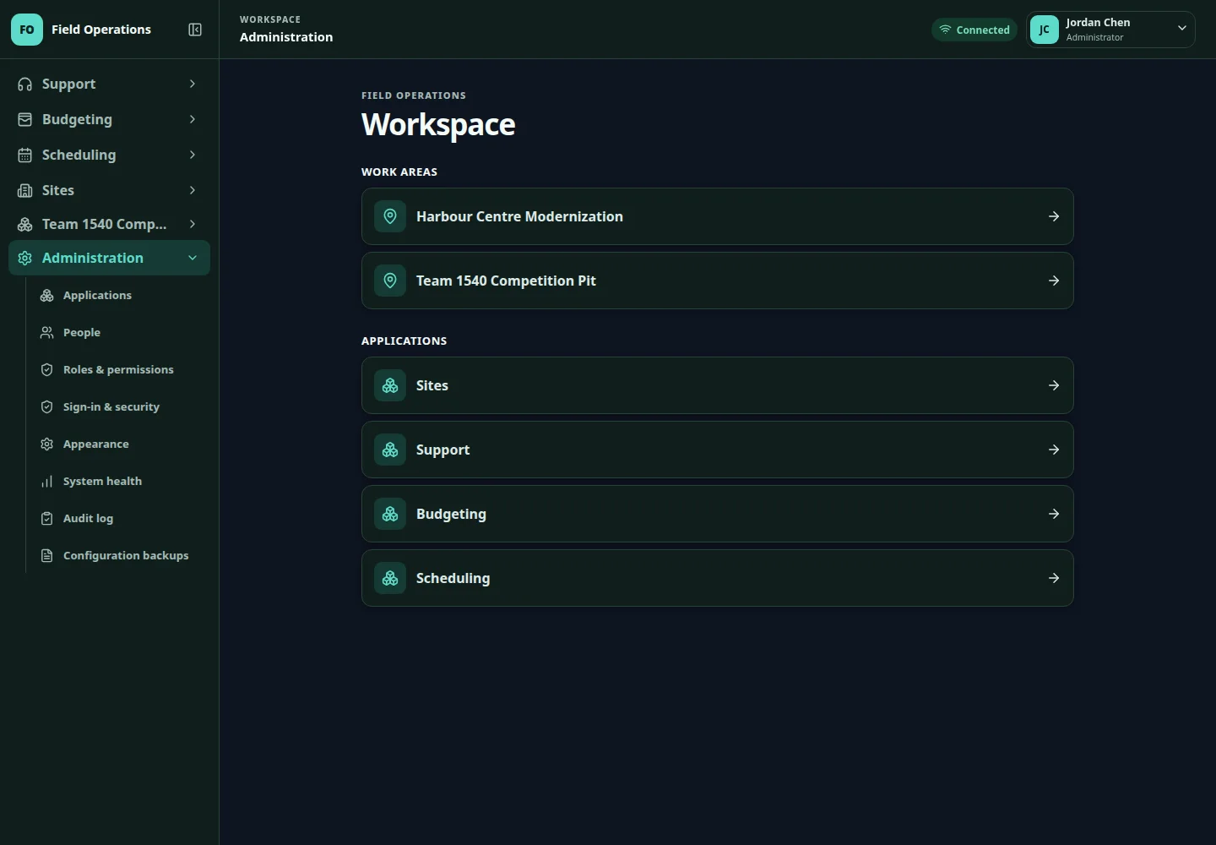Screen dimensions: 1216x845
Task: Open the Support application card
Action: click(718, 450)
